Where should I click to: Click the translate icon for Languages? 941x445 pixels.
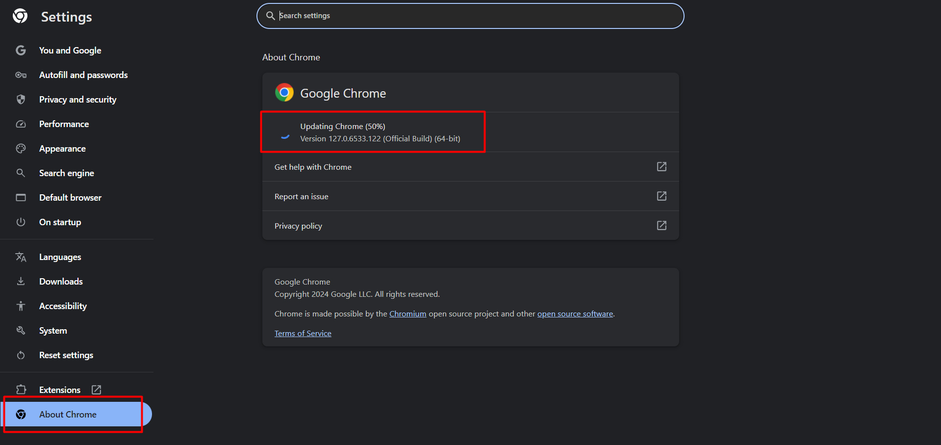[21, 257]
